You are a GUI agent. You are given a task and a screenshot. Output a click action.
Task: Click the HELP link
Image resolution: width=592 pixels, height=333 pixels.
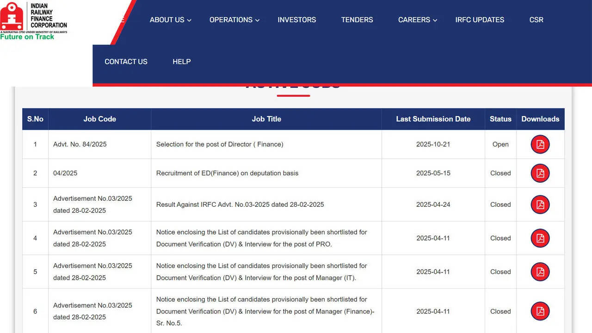tap(181, 62)
